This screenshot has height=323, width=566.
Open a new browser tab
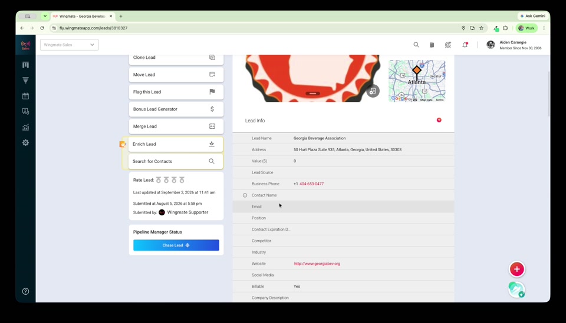tap(121, 16)
